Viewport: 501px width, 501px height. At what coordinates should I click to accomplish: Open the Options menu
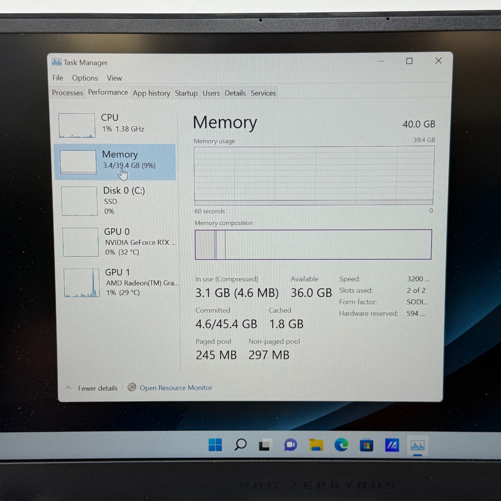click(x=85, y=78)
